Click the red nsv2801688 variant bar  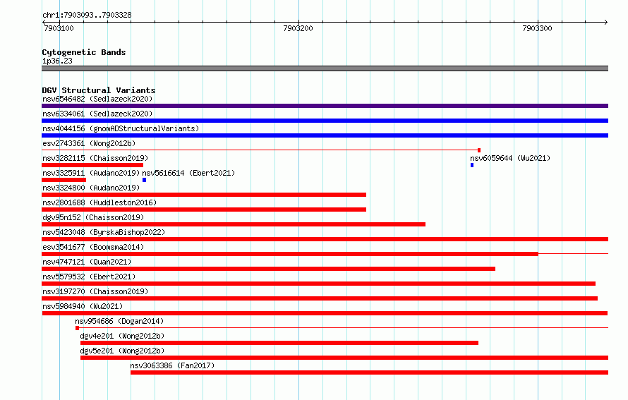(x=204, y=210)
